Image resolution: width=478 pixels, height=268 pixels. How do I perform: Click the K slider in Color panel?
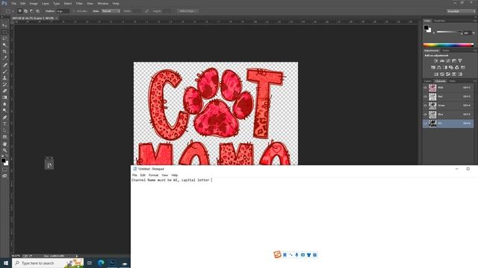[450, 32]
